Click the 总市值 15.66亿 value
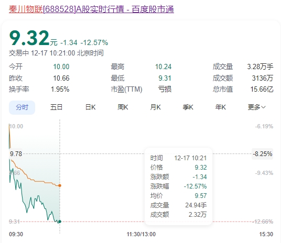 [x=262, y=89]
